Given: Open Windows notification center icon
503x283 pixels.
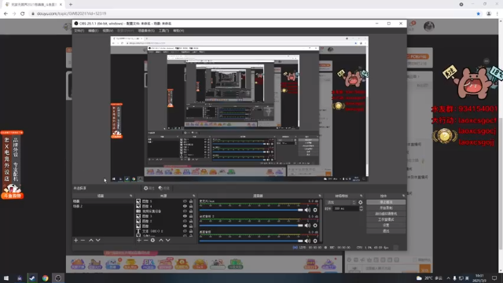Looking at the screenshot, I should pyautogui.click(x=494, y=277).
